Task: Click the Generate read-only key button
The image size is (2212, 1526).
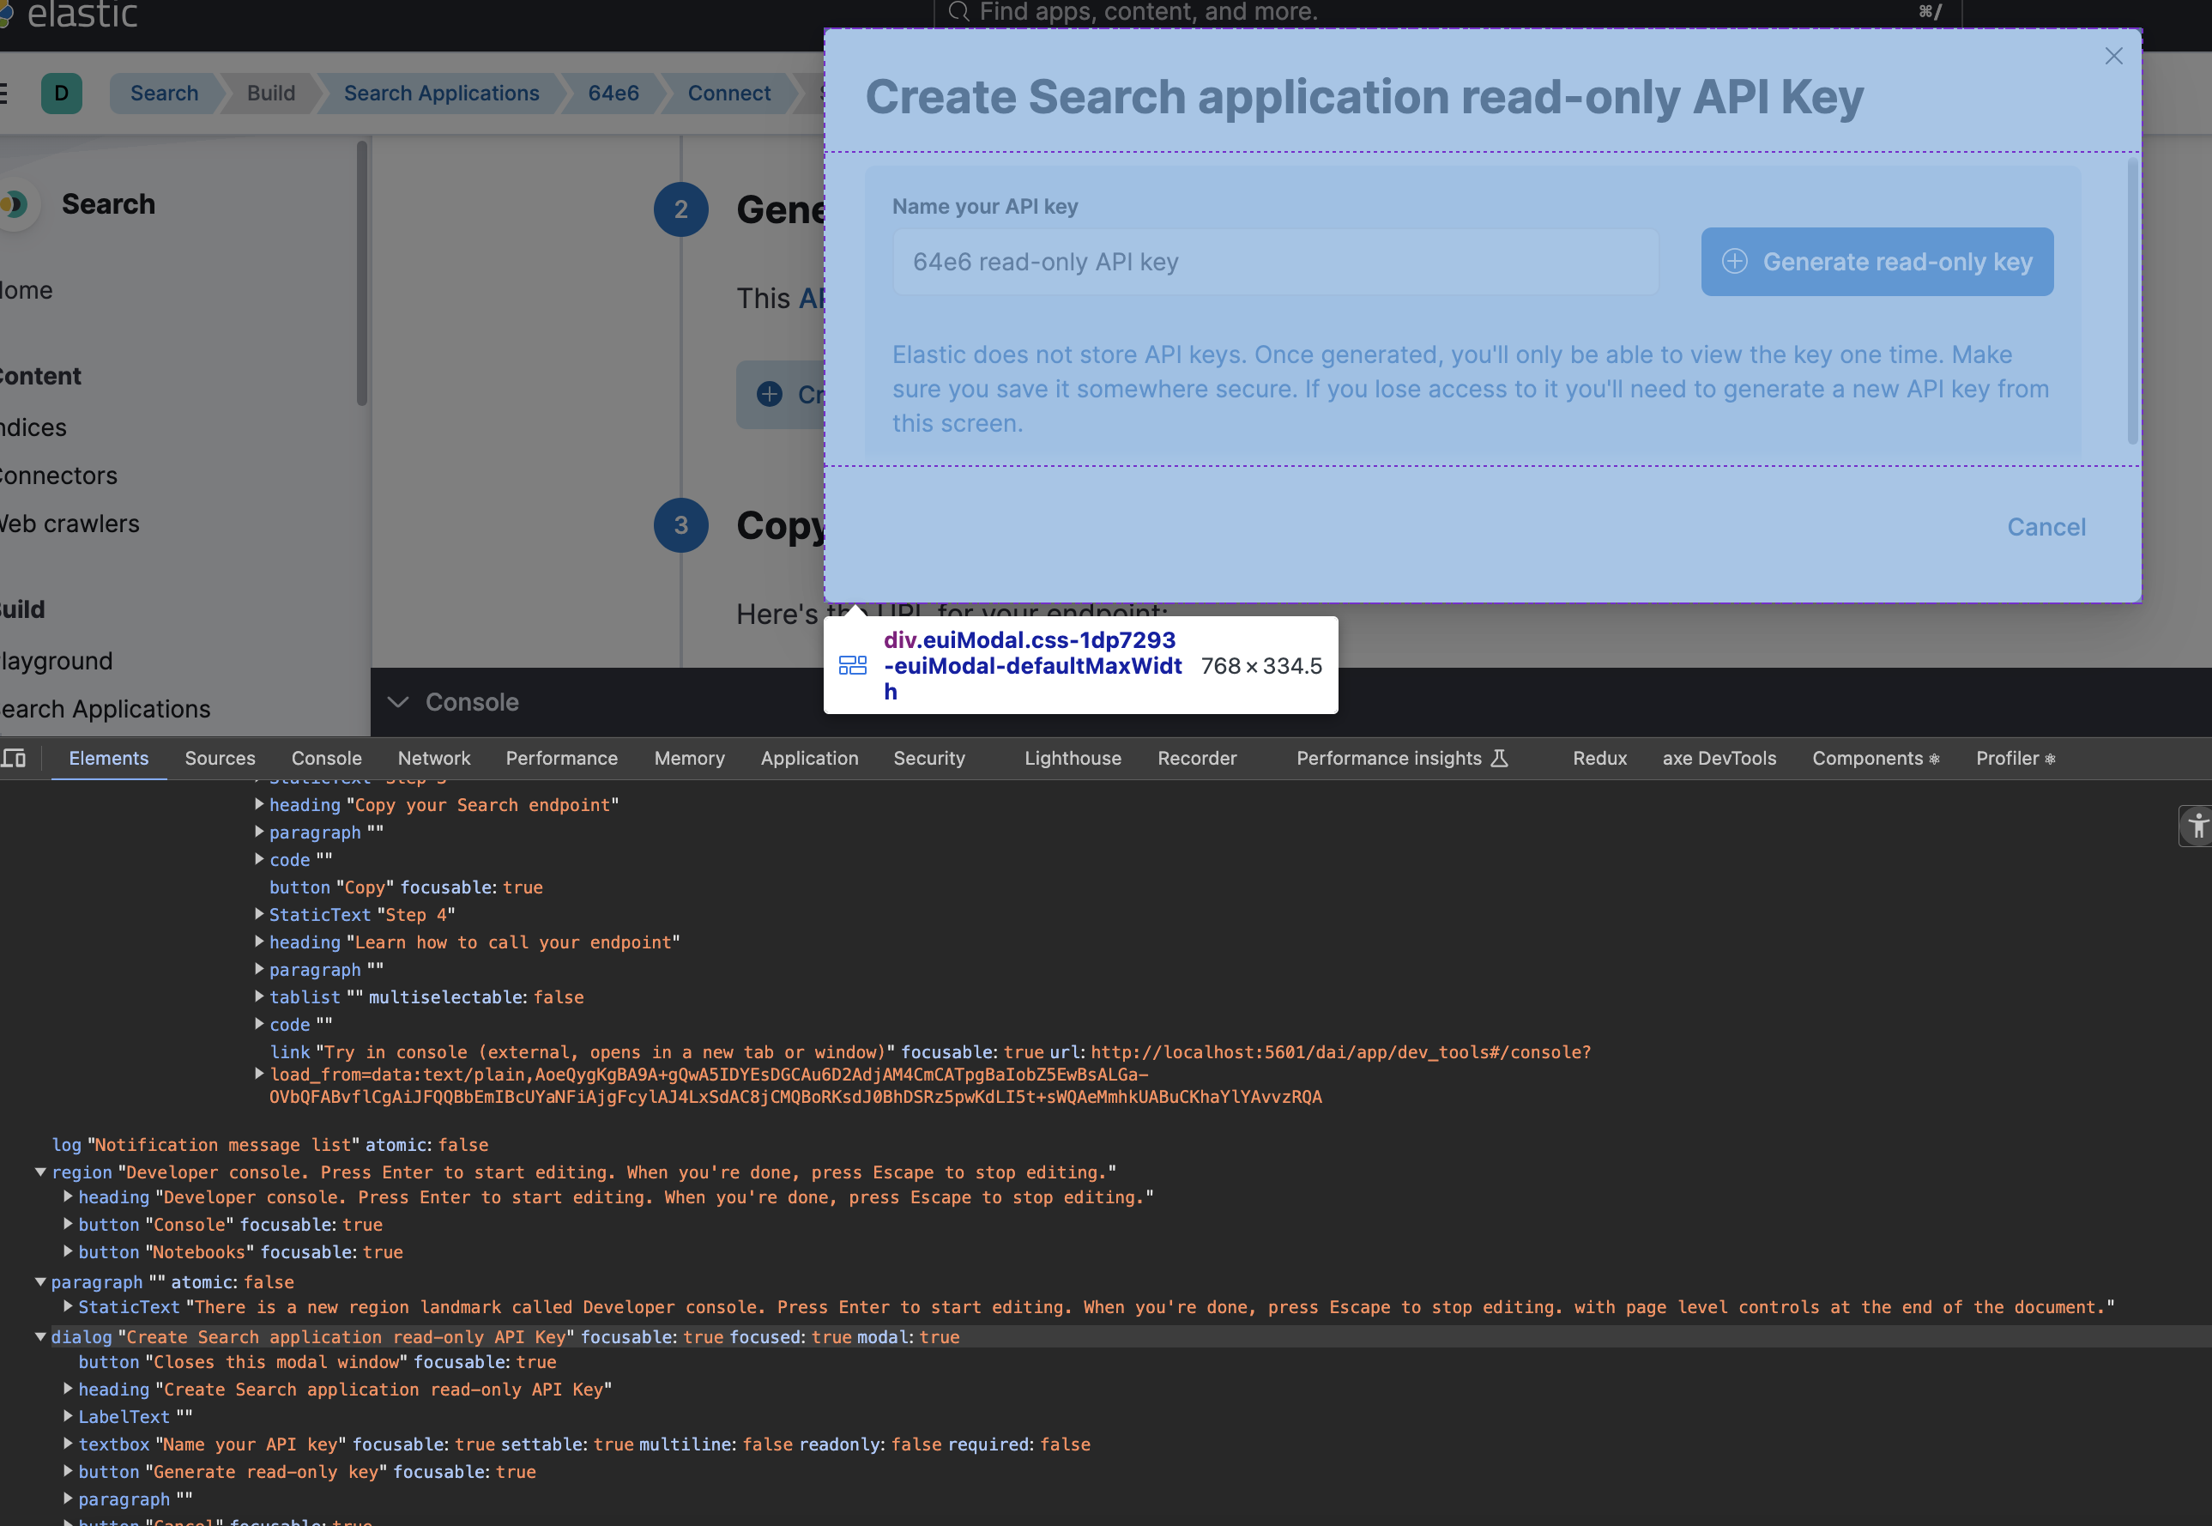Action: click(x=1877, y=262)
